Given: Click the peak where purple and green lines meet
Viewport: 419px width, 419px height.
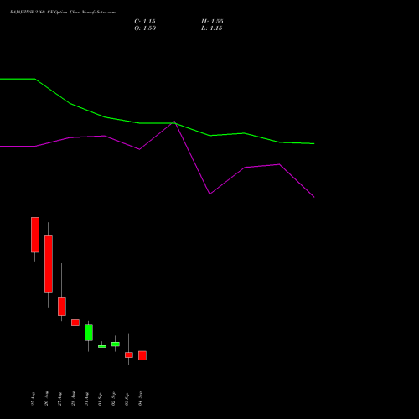Looking at the screenshot, I should point(174,122).
